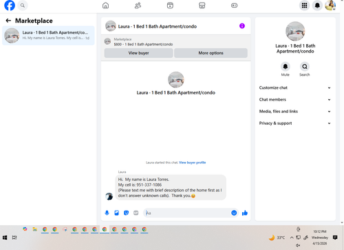Image resolution: width=344 pixels, height=250 pixels.
Task: Open the account profile picture menu
Action: pos(330,6)
